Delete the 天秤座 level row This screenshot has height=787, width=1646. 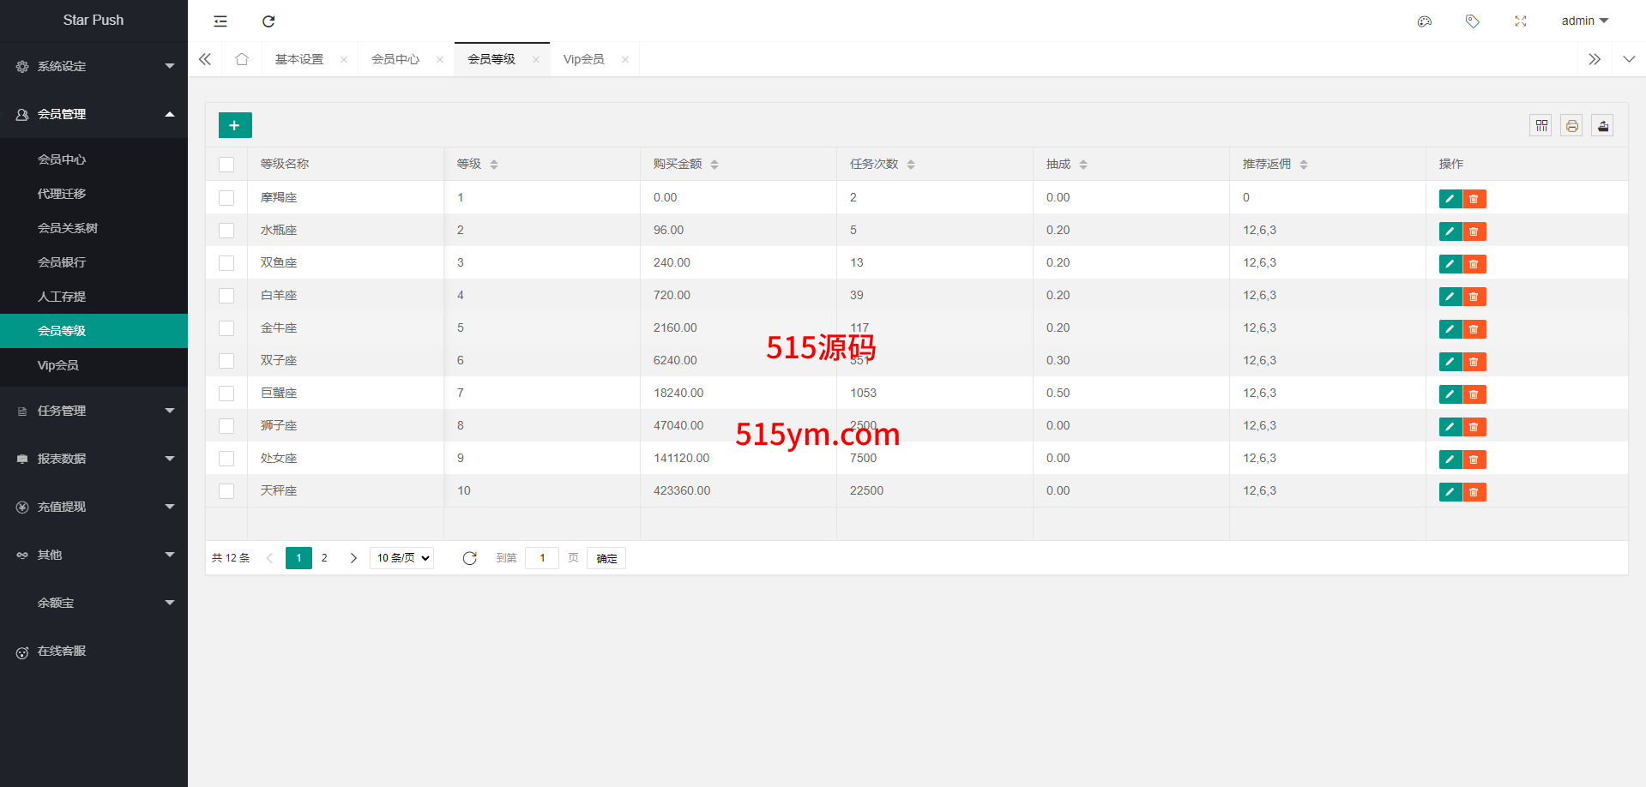pos(1474,492)
